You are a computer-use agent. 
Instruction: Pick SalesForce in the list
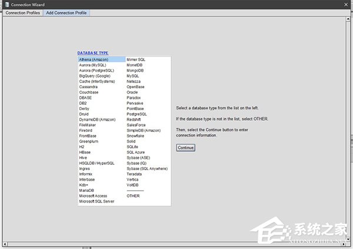(x=136, y=125)
